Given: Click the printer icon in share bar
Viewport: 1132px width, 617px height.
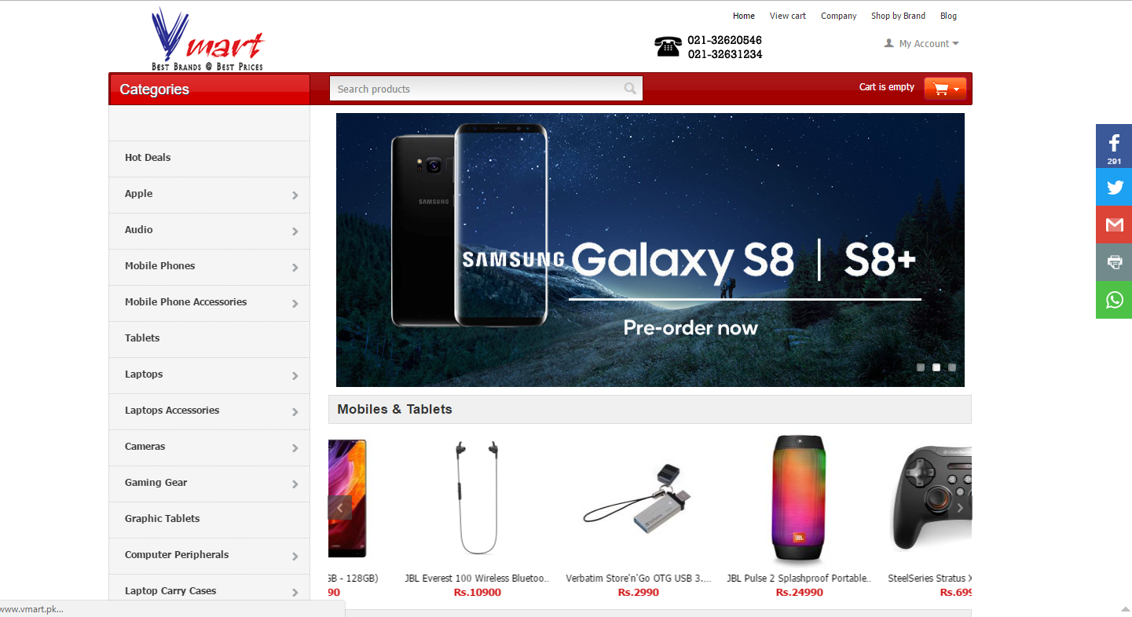Looking at the screenshot, I should [x=1114, y=262].
